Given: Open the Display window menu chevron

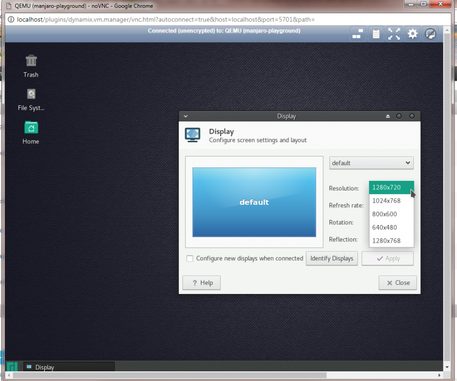Looking at the screenshot, I should click(x=186, y=116).
